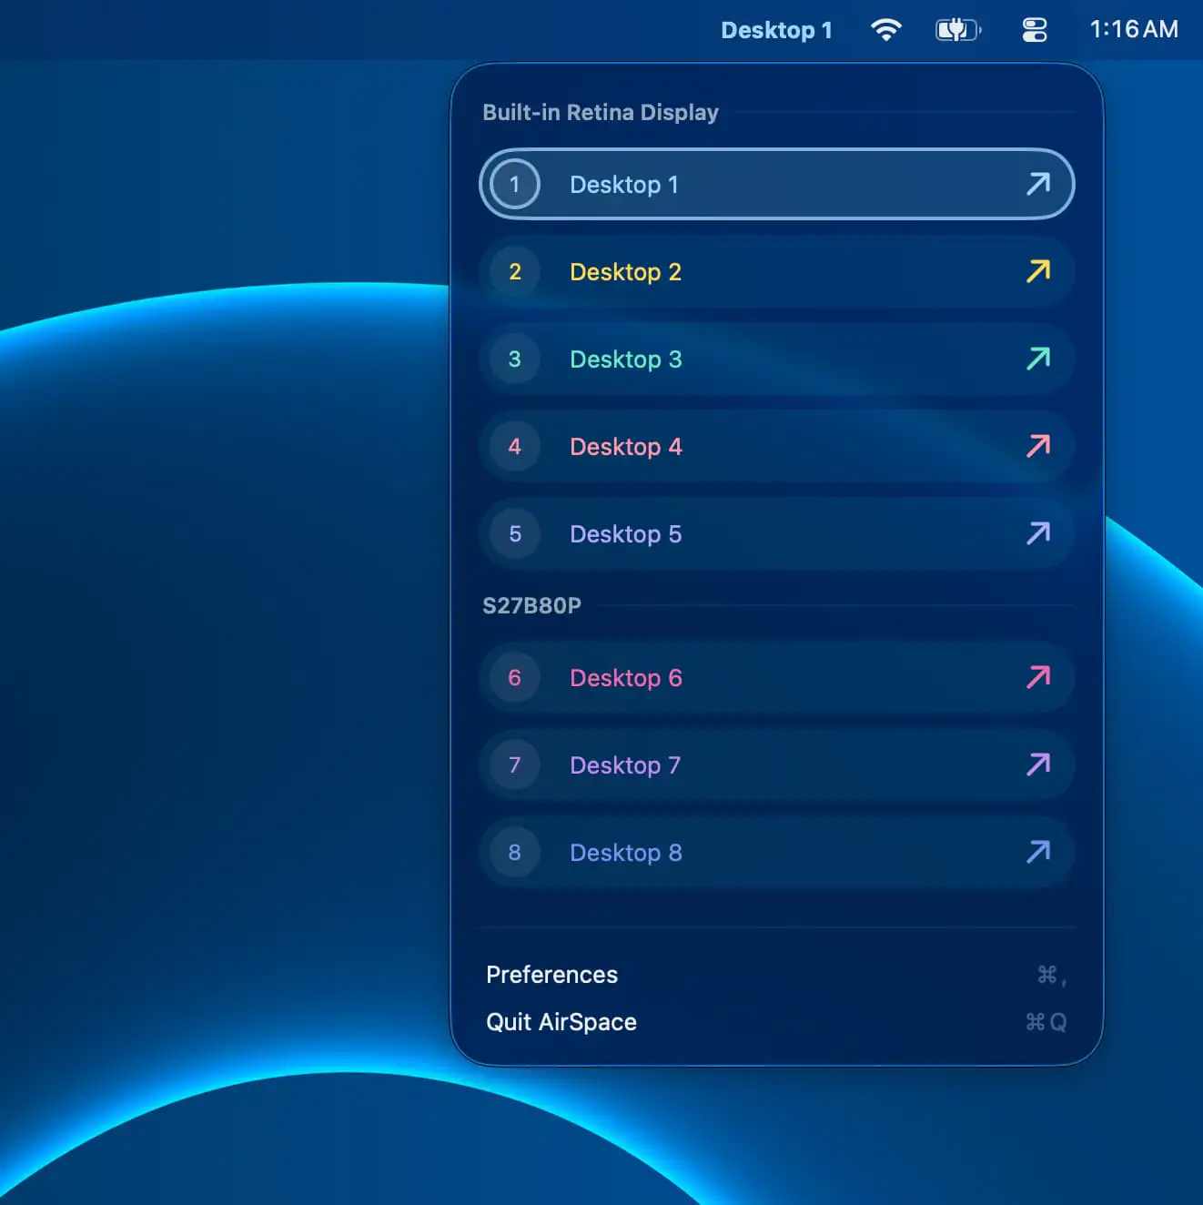The width and height of the screenshot is (1203, 1205).
Task: Click the arrow icon beside Desktop 6
Action: click(x=1038, y=677)
